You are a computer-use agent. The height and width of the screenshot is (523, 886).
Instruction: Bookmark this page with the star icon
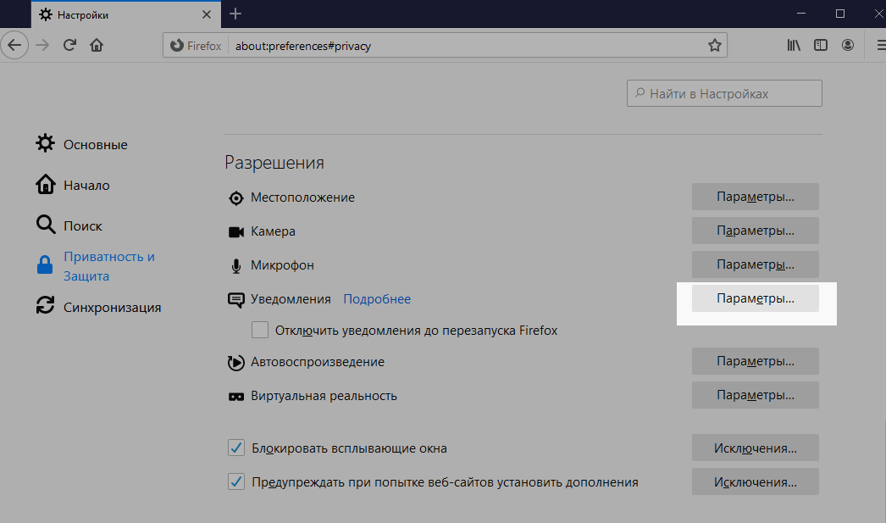click(714, 45)
